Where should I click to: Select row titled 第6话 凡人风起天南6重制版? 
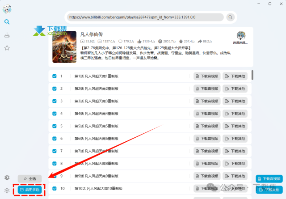150,139
